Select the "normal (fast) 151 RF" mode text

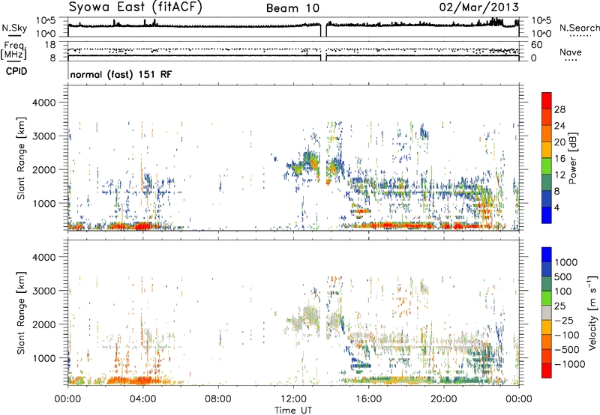click(x=121, y=74)
